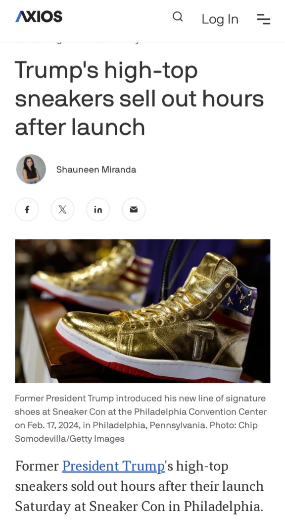The height and width of the screenshot is (521, 285).
Task: Open author name Shauneen Miranda
Action: tap(96, 170)
